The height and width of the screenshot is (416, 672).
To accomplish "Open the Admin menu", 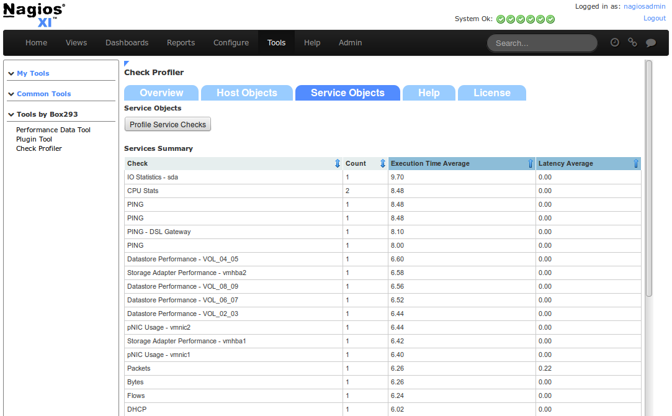I will (x=350, y=42).
